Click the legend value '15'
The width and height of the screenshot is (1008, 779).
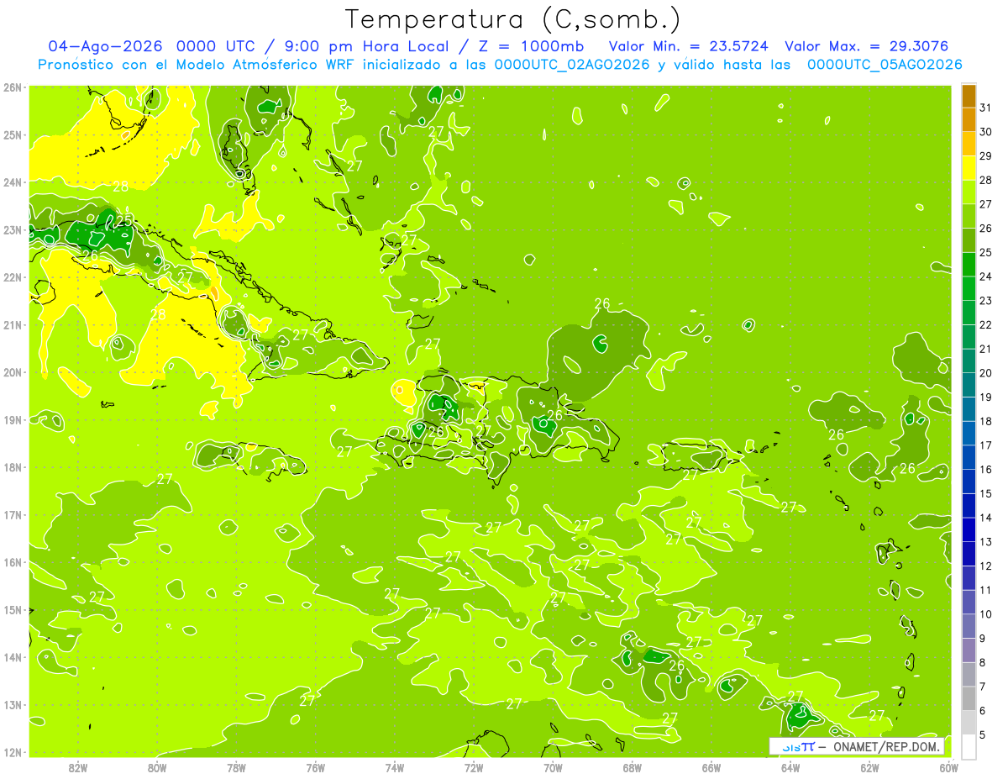click(986, 493)
